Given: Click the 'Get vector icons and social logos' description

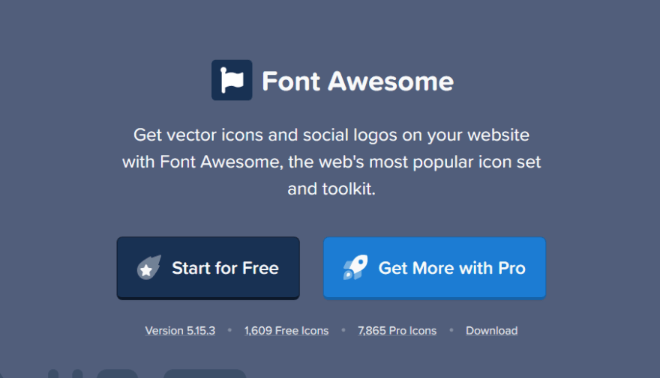Looking at the screenshot, I should point(331,162).
